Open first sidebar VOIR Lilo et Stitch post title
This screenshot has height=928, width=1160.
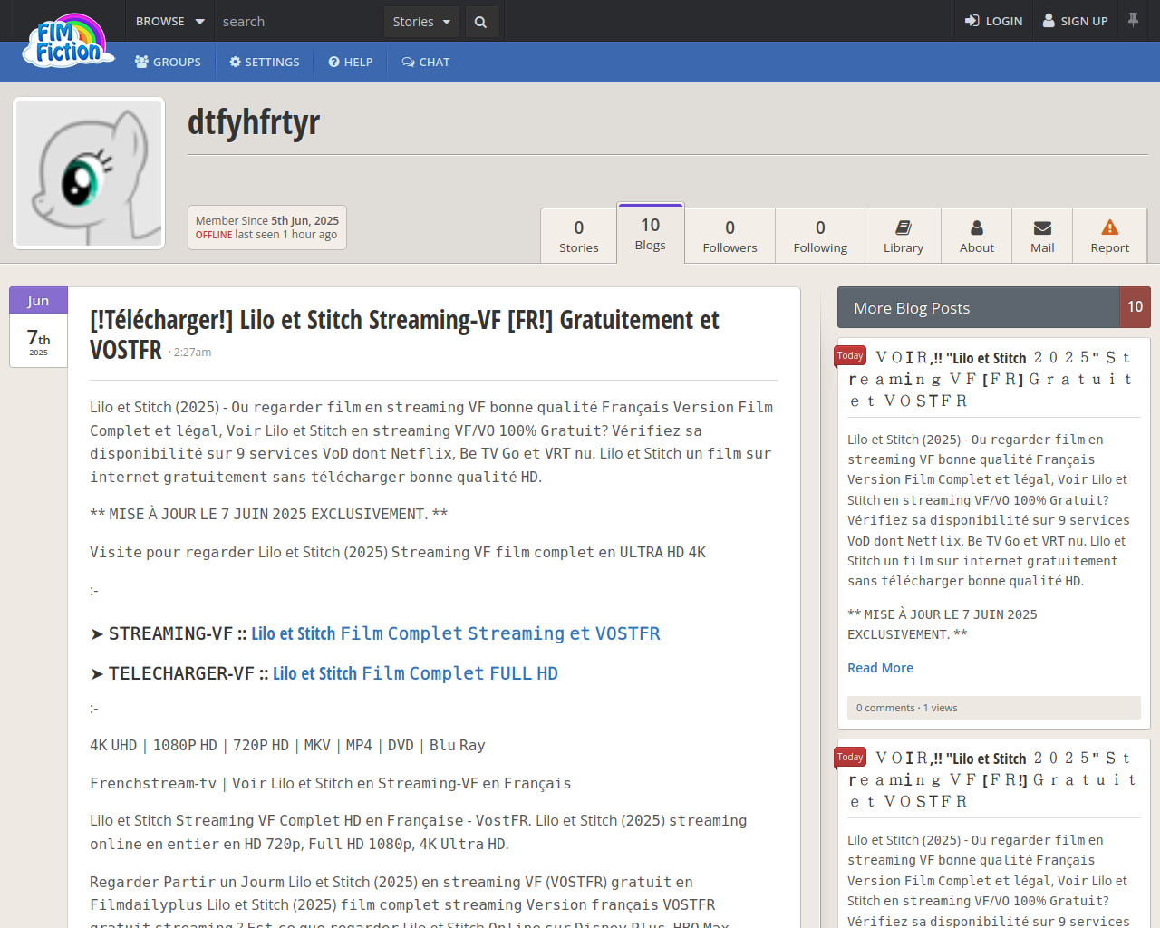(x=991, y=379)
